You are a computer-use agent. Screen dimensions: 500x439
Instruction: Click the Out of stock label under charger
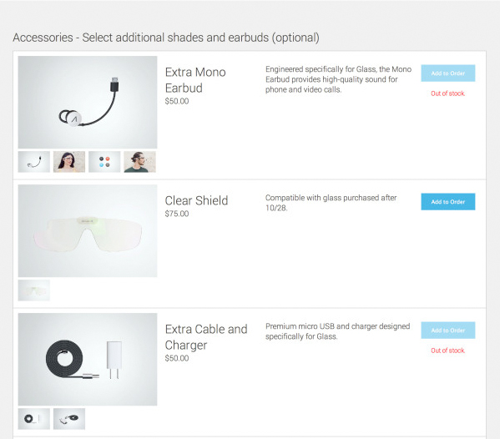click(x=447, y=351)
